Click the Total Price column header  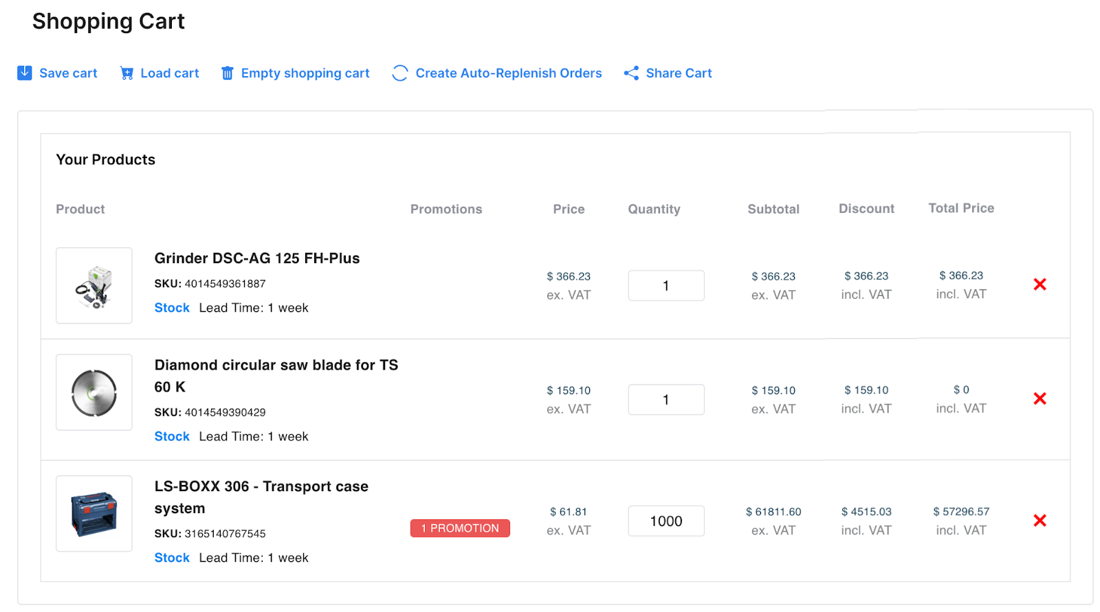point(961,207)
